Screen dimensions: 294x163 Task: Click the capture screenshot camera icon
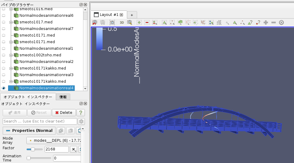(112, 22)
